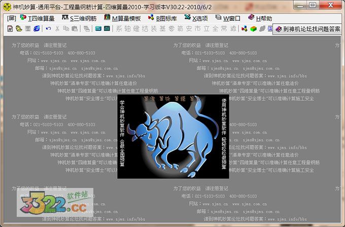Image resolution: width=345 pixels, height=227 pixels.
Task: Click the green cube toolbar icon
Action: click(x=254, y=28)
